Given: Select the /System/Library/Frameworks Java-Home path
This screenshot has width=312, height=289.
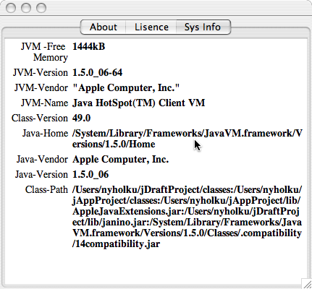Looking at the screenshot, I should click(x=187, y=139).
